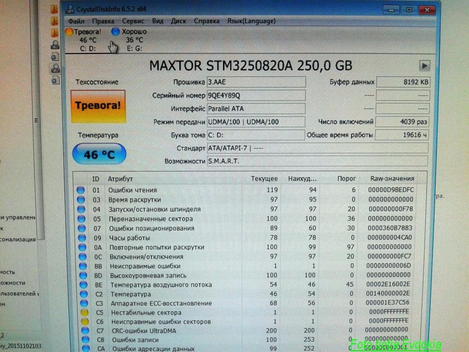
Task: Click the top user icon in background sidebar
Action: coord(55,45)
